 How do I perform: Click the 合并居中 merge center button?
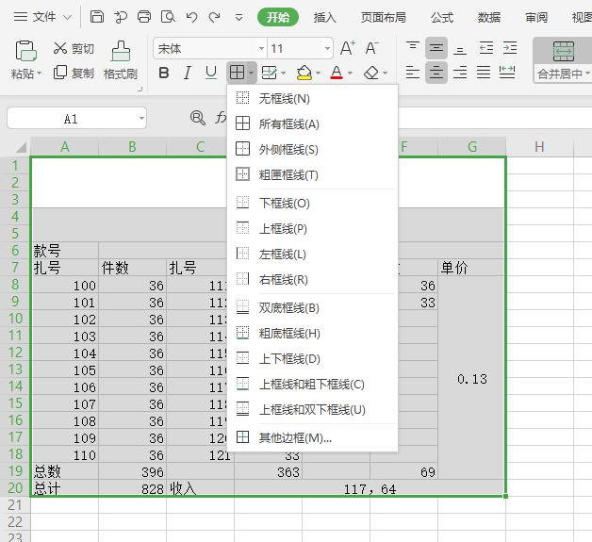click(563, 60)
